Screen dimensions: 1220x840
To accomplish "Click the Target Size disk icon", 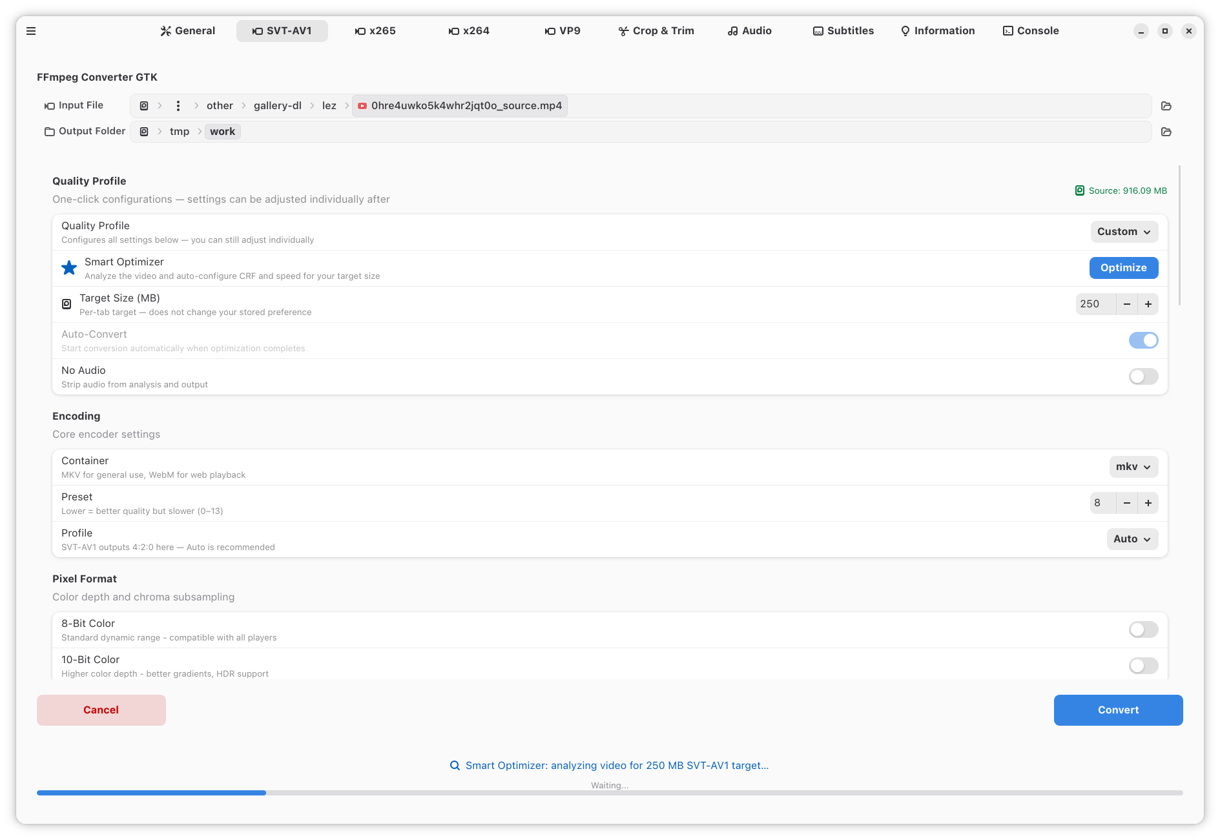I will (67, 304).
